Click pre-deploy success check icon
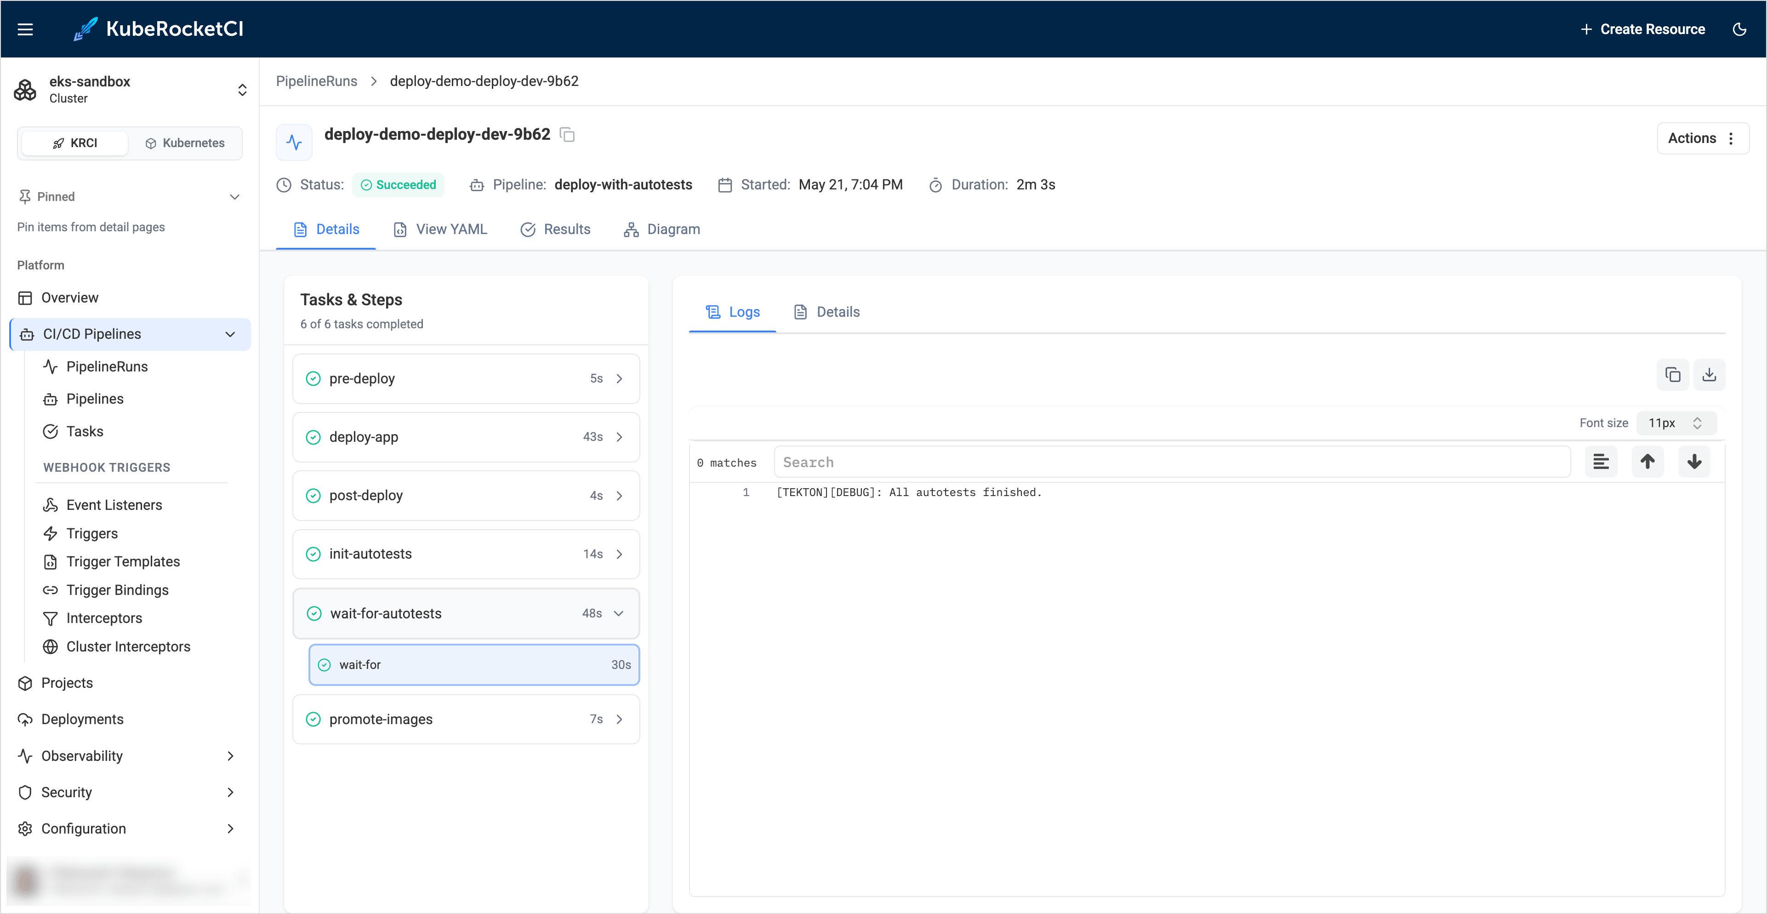The image size is (1767, 914). pos(313,379)
